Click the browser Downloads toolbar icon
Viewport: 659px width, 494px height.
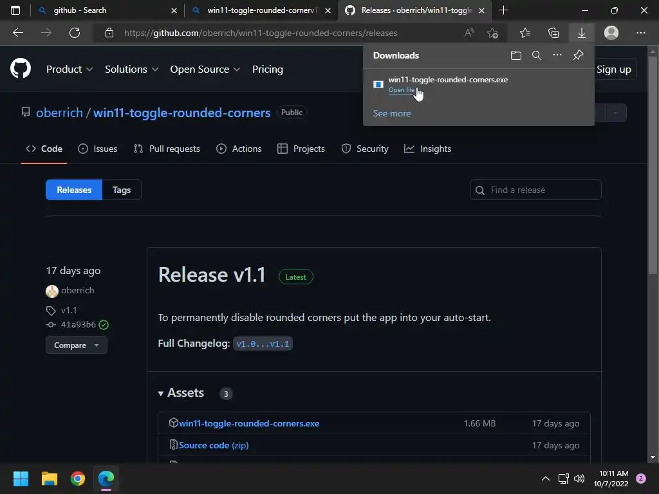coord(582,33)
